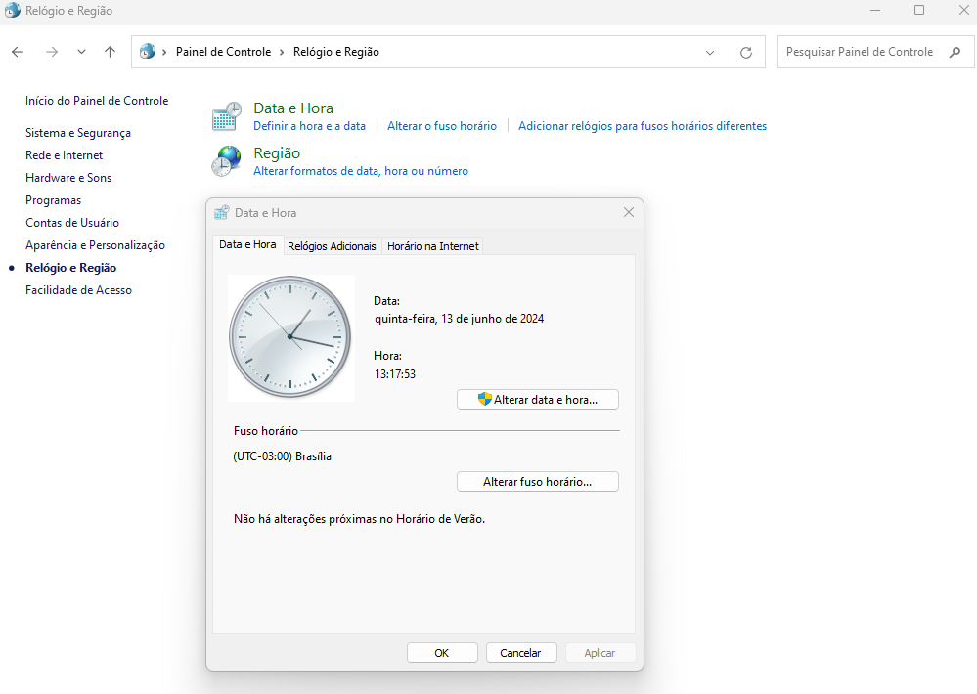Click the Data e Hora calendar clock icon
The height and width of the screenshot is (694, 977).
pyautogui.click(x=227, y=116)
